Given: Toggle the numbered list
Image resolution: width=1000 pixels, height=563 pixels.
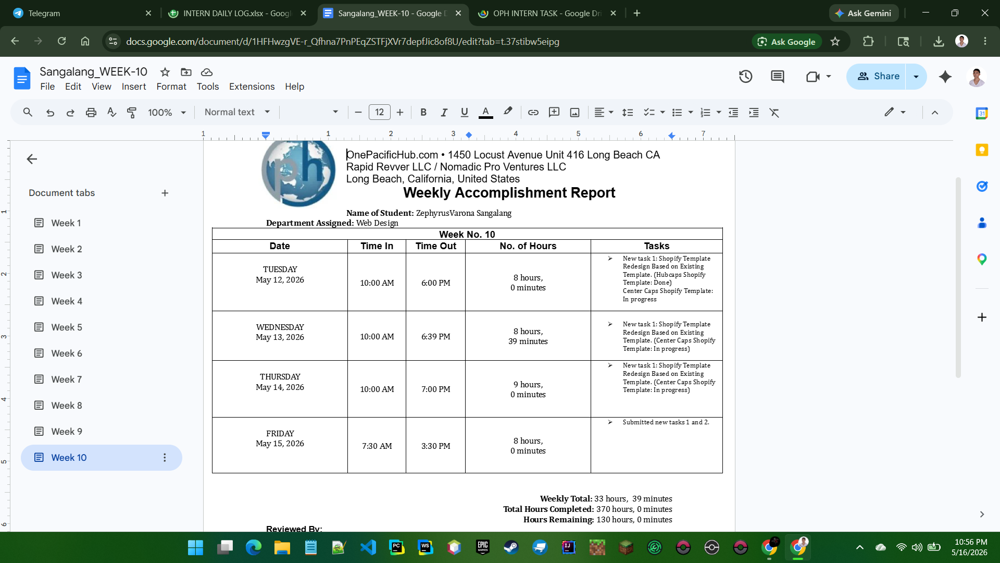Looking at the screenshot, I should (705, 112).
